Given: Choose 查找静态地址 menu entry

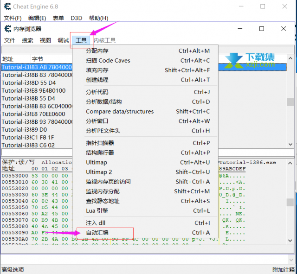Looking at the screenshot, I should pyautogui.click(x=145, y=201).
